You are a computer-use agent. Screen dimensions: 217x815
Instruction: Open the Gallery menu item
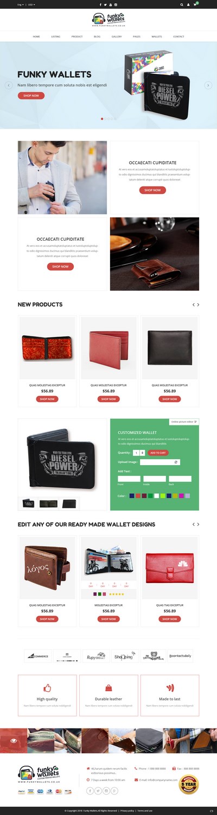click(117, 36)
